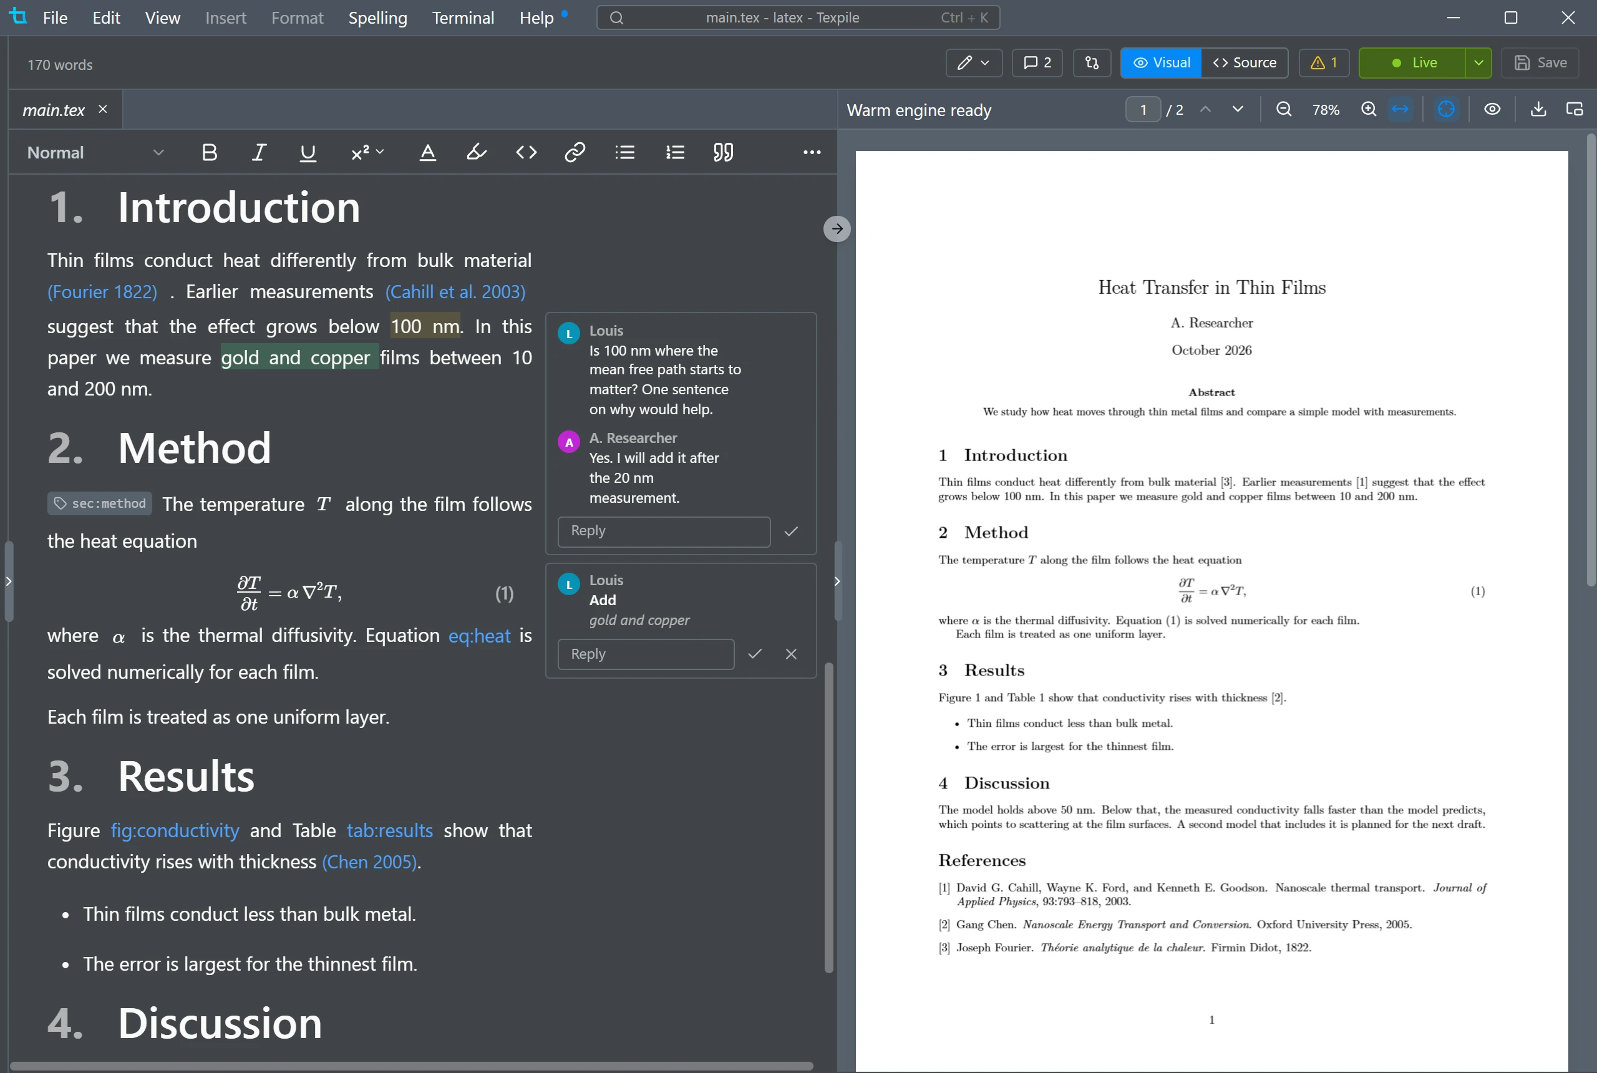Open the Normal paragraph style dropdown
Viewport: 1597px width, 1073px height.
[x=95, y=152]
